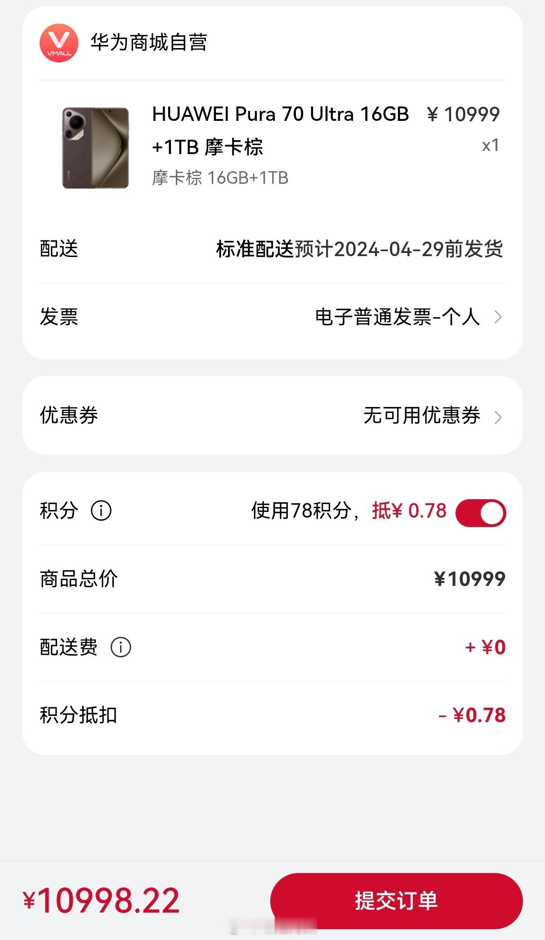Image resolution: width=545 pixels, height=940 pixels.
Task: Tap the 积分抵扣 -¥0.78 row
Action: pos(272,715)
